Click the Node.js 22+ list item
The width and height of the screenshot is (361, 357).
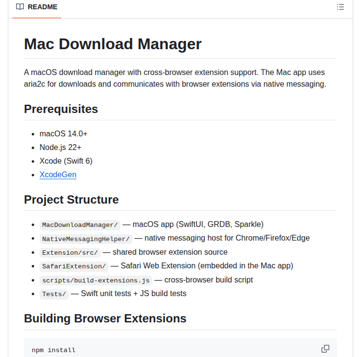click(60, 148)
